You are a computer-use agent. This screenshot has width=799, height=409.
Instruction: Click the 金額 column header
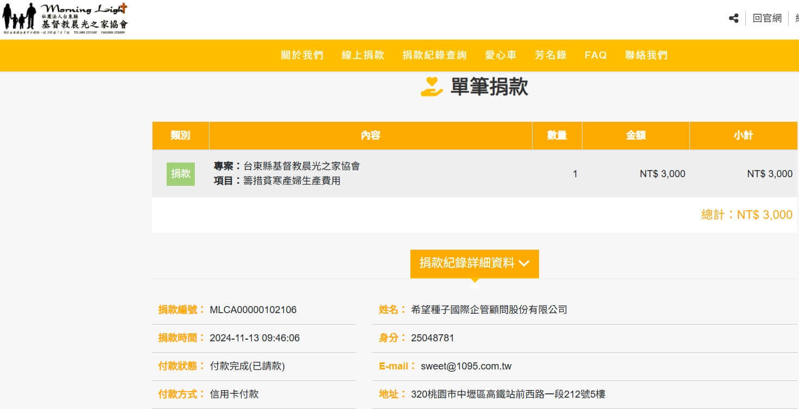click(x=635, y=135)
